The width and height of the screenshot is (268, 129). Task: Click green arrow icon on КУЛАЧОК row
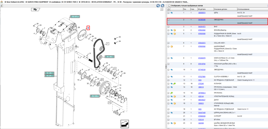point(174,84)
